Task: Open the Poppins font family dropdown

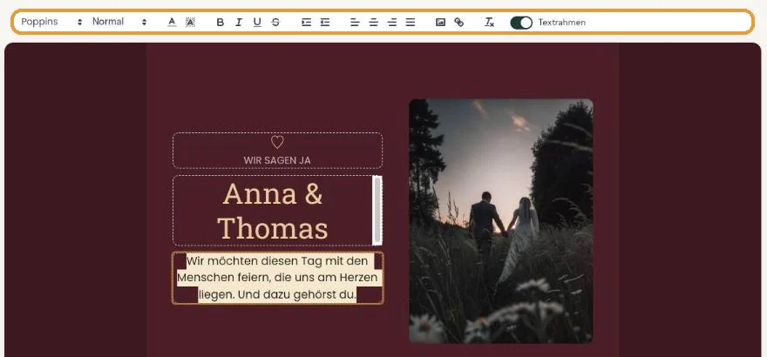Action: 51,22
